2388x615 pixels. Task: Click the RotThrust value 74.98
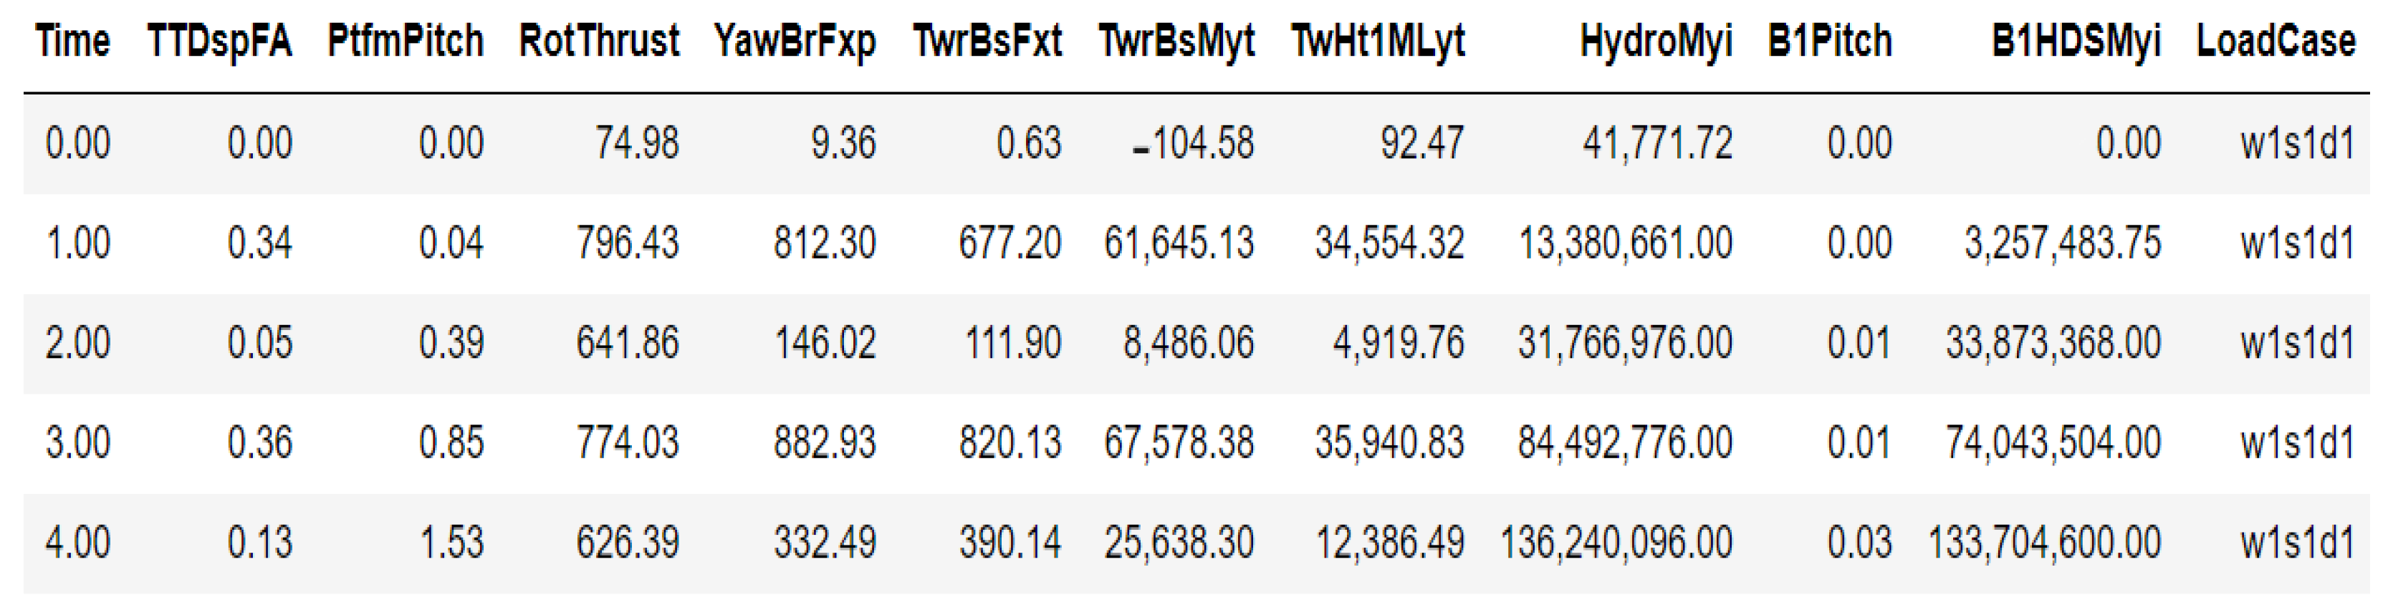[637, 144]
